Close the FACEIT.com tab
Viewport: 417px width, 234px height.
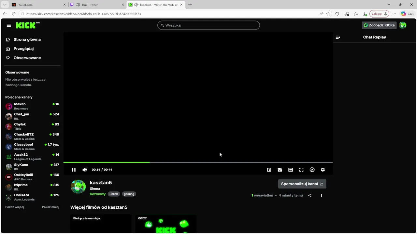pos(64,5)
